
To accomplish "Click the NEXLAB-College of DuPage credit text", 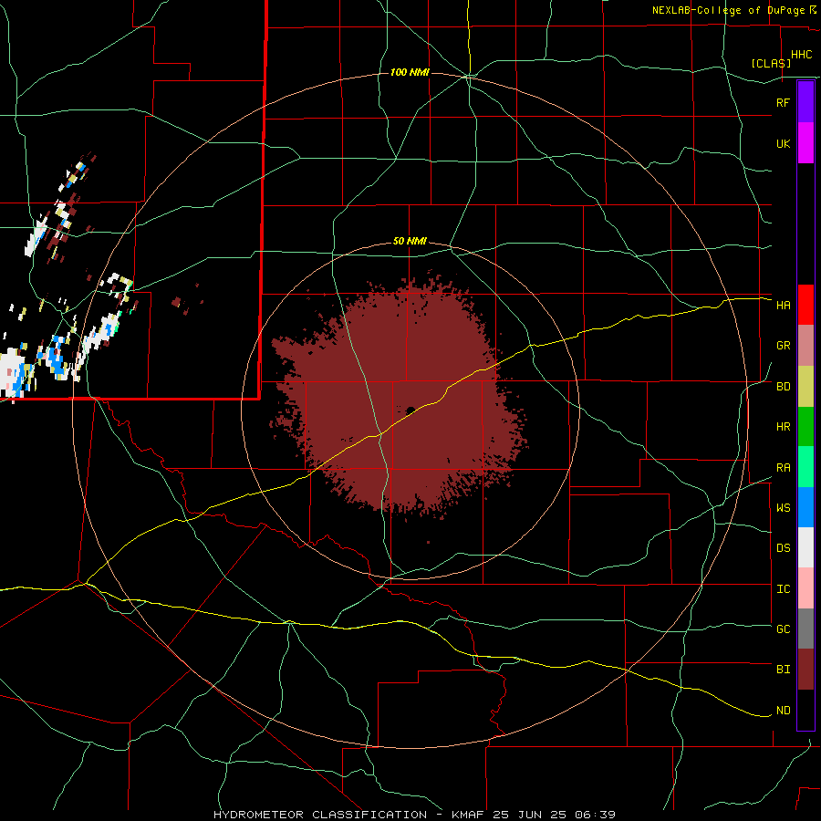I will coord(728,10).
